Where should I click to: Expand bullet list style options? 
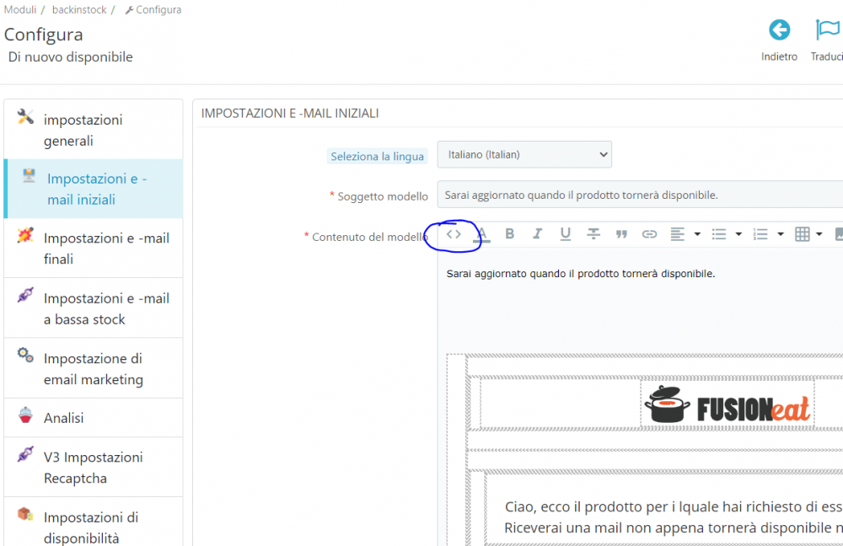point(738,234)
